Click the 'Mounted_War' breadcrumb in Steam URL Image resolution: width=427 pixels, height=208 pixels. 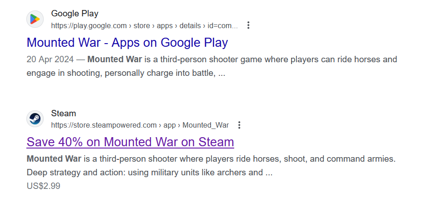tap(206, 125)
